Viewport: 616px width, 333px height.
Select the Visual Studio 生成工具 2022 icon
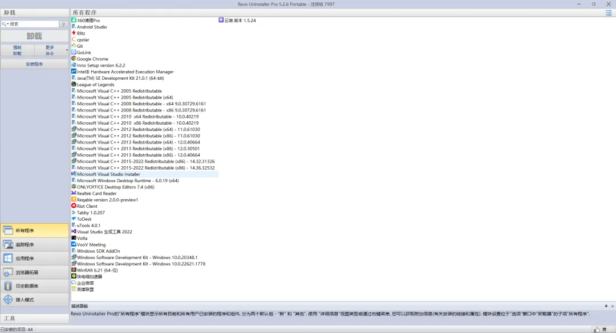pyautogui.click(x=74, y=232)
